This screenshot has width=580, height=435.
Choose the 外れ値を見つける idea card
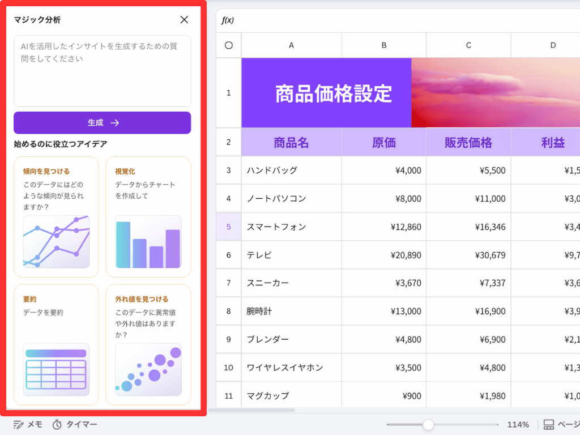tap(148, 344)
